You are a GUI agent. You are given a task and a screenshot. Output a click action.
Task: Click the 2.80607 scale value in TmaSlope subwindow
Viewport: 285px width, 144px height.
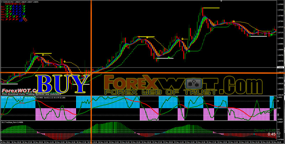[281, 122]
